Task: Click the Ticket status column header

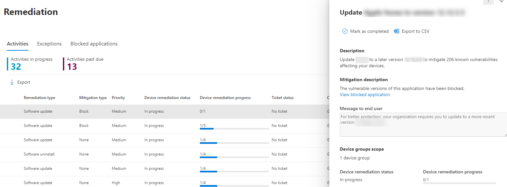Action: 282,98
